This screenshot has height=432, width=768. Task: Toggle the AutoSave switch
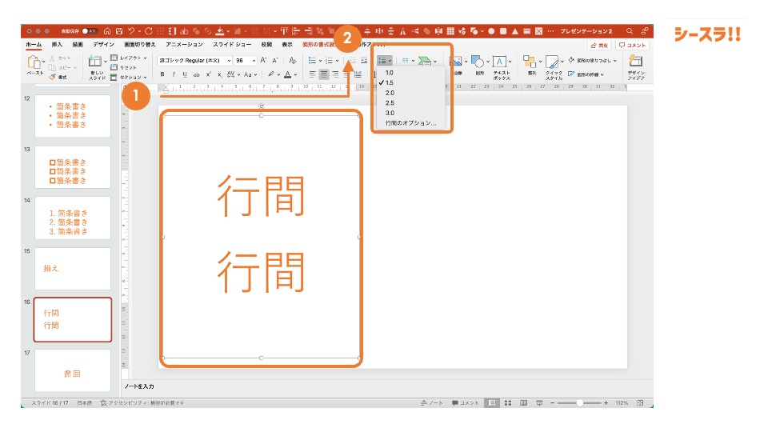89,31
